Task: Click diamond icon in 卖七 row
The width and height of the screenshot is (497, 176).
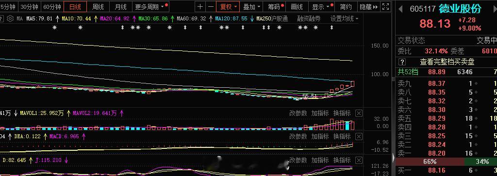Action: click(x=476, y=101)
